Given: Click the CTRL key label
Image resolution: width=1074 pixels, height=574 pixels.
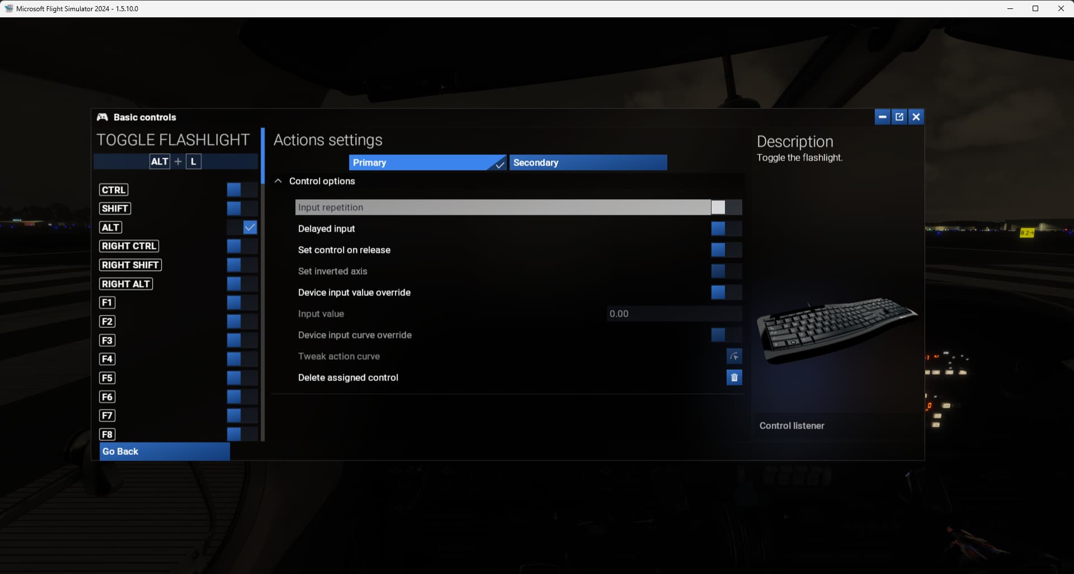Looking at the screenshot, I should 114,190.
